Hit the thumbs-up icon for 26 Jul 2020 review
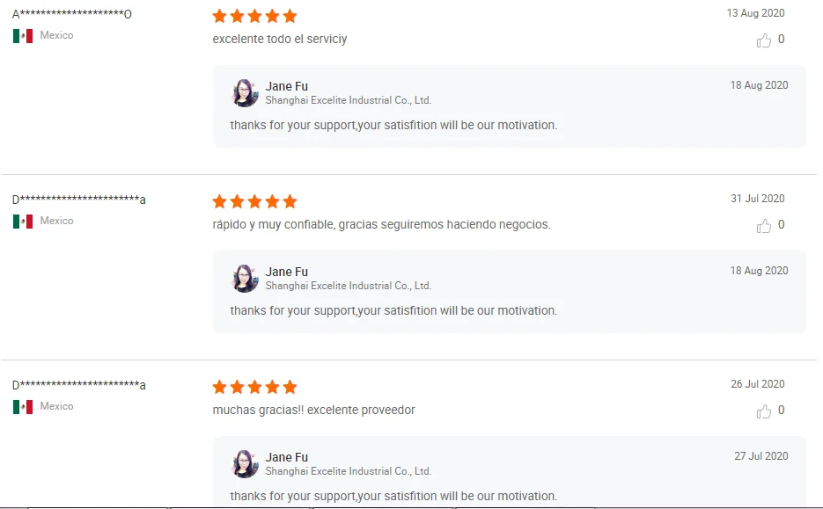823x509 pixels. [x=764, y=411]
